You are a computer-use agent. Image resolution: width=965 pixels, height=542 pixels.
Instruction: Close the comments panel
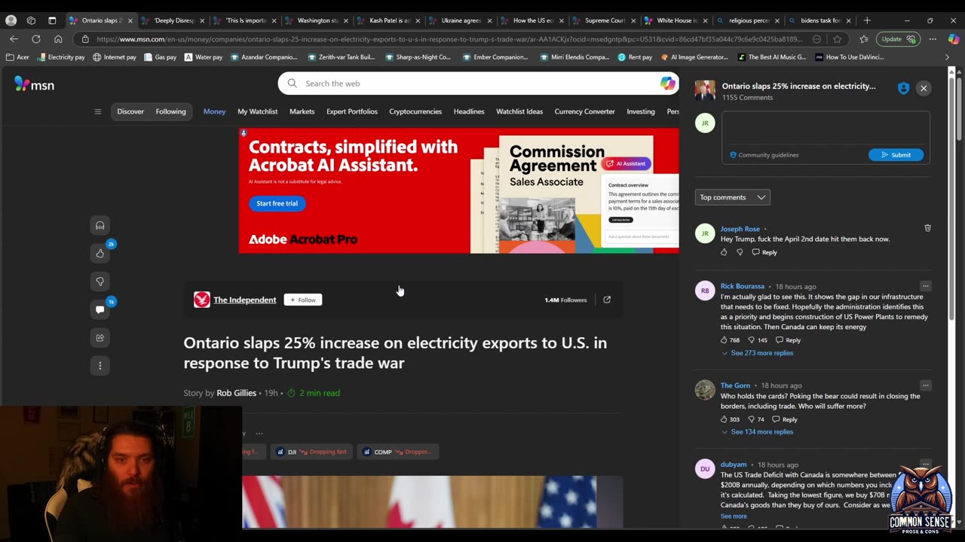924,88
